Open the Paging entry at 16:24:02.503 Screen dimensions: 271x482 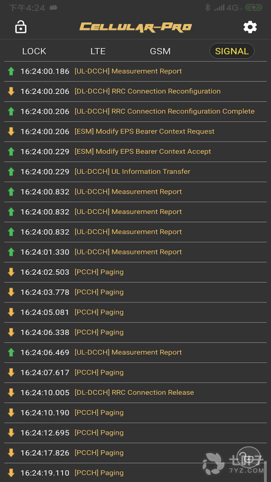tap(99, 272)
